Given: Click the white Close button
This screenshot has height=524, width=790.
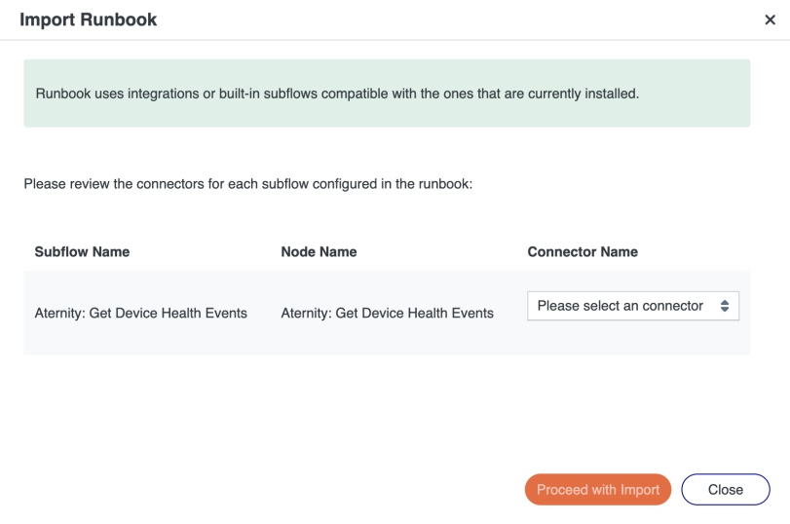Looking at the screenshot, I should coord(726,489).
